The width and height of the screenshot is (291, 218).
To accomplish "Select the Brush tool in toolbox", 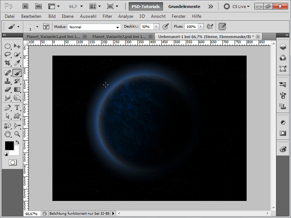I will click(x=17, y=73).
